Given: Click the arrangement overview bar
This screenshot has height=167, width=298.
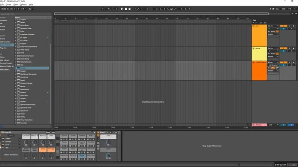Looking at the screenshot, I should [x=161, y=13].
